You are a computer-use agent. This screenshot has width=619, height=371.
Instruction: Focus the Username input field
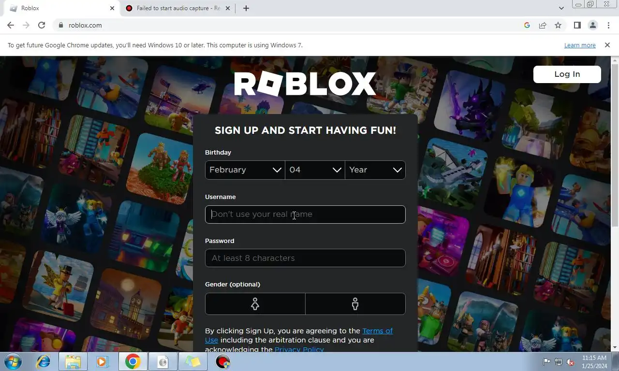(x=305, y=214)
